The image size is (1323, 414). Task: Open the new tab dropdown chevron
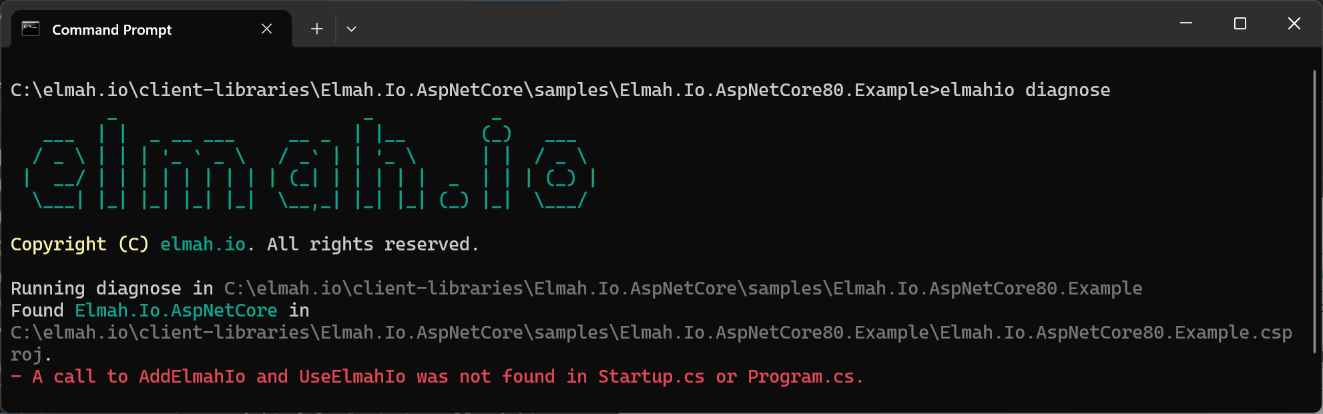352,29
